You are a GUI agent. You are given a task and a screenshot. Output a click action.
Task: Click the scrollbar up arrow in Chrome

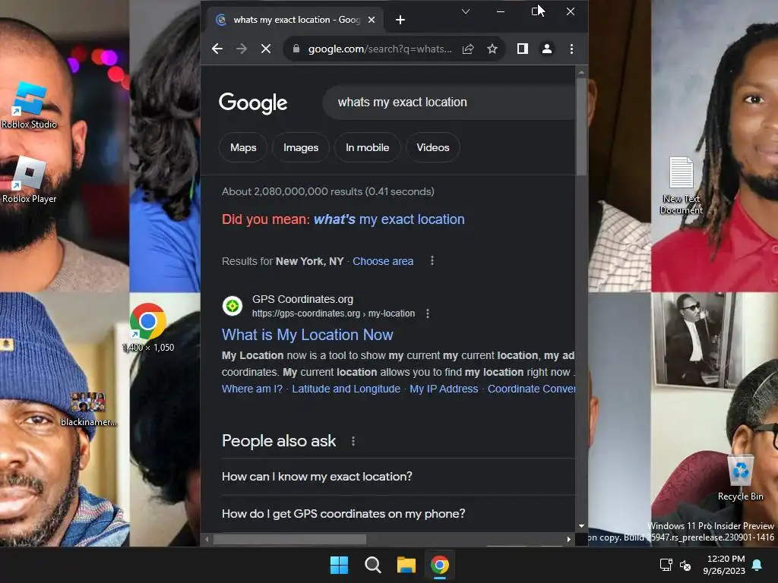click(x=581, y=72)
